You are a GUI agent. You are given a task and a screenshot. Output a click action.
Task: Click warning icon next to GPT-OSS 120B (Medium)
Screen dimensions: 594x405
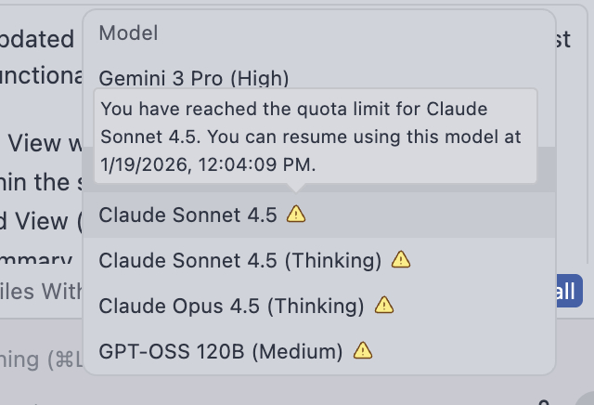(x=363, y=350)
